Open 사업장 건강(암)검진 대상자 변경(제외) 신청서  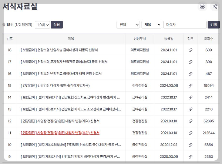[x=60, y=121]
